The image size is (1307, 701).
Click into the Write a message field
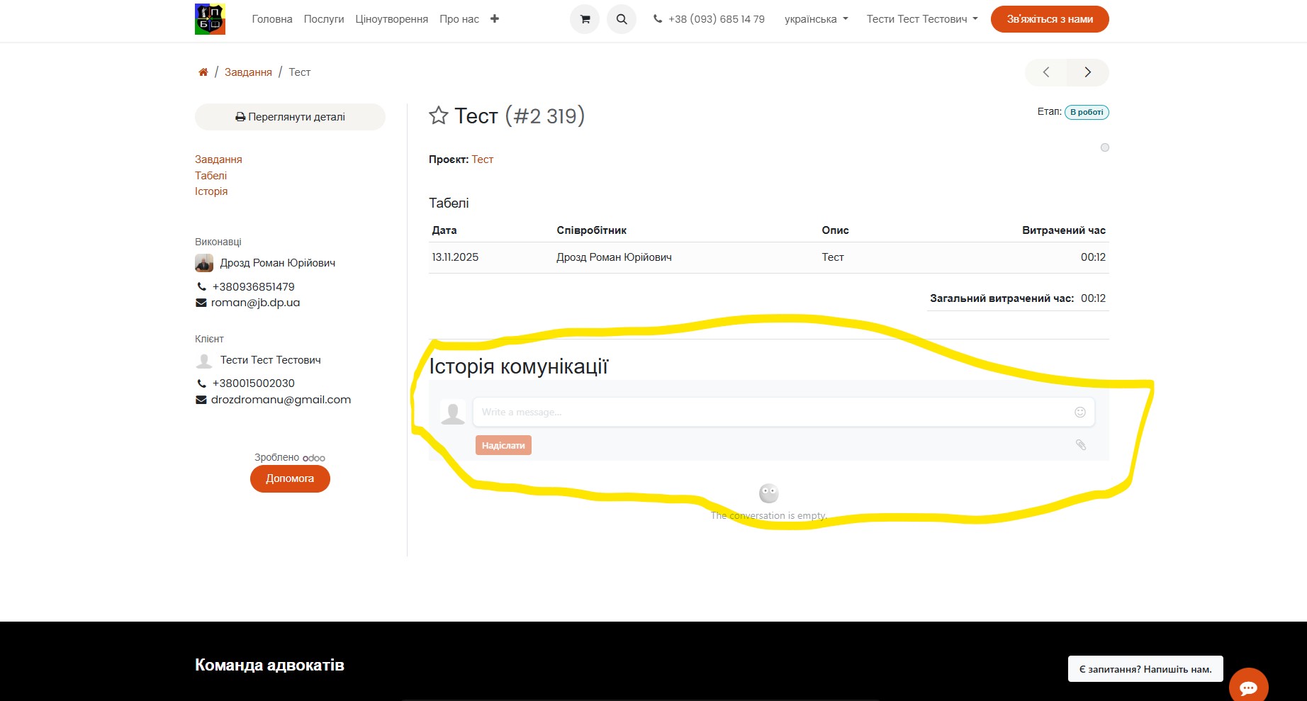[x=773, y=412]
